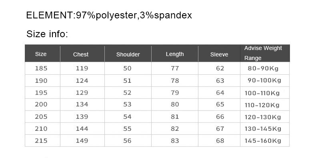Image resolution: width=316 pixels, height=160 pixels.
Task: Select the Sleeve column header
Action: 219,54
